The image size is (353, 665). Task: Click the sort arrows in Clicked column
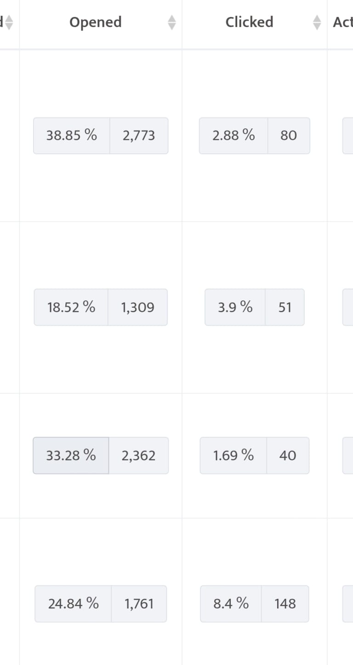317,22
